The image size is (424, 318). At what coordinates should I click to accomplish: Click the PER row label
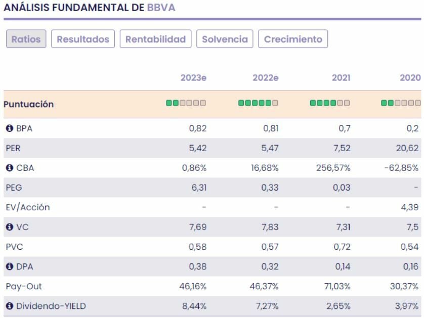(x=14, y=148)
